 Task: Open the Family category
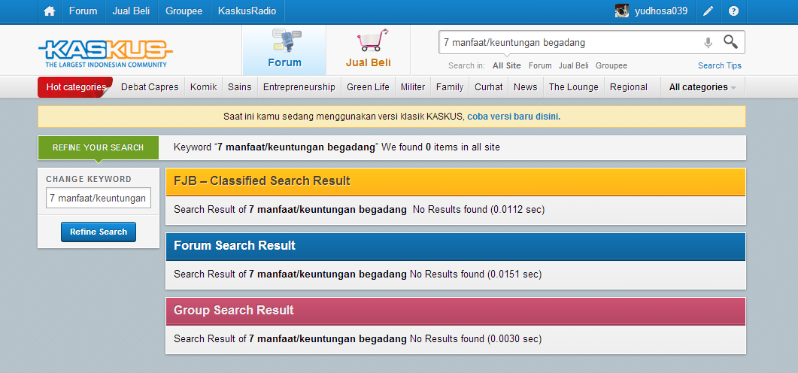click(x=450, y=87)
